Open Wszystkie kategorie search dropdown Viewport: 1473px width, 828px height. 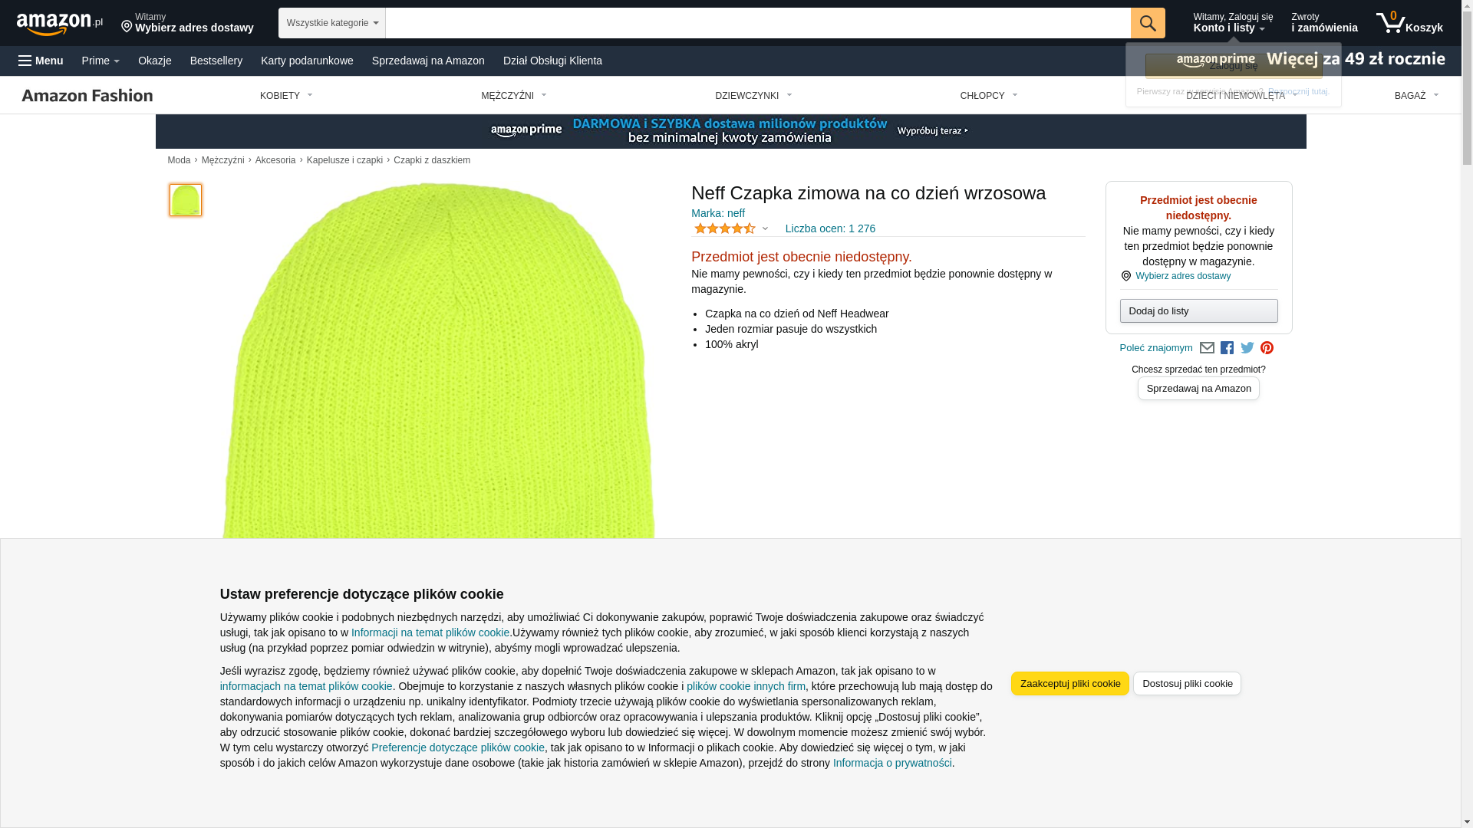(331, 23)
